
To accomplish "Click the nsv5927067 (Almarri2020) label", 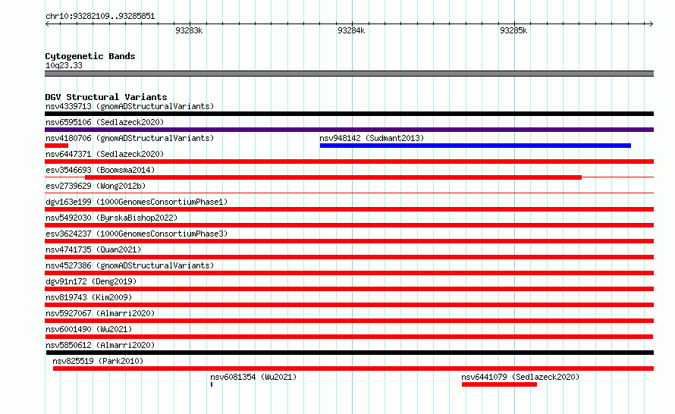I will click(x=100, y=313).
